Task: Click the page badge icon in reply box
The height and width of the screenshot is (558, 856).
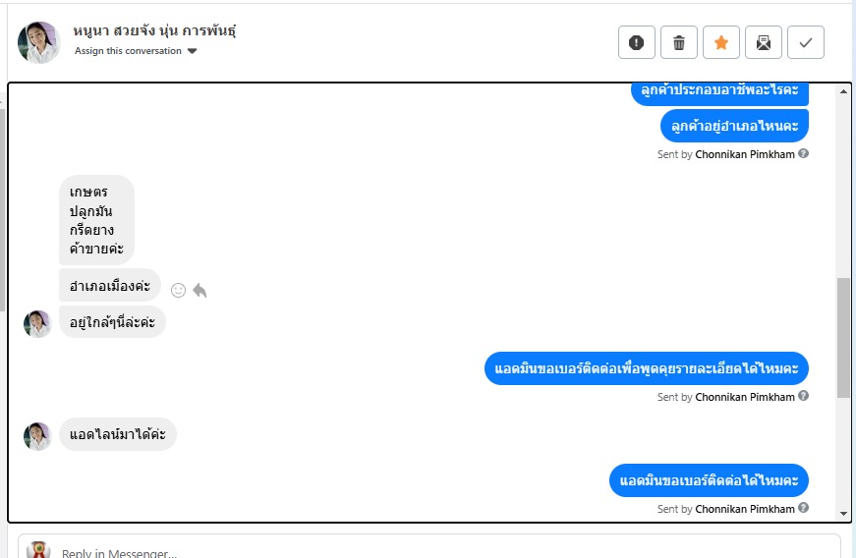Action: pos(38,549)
